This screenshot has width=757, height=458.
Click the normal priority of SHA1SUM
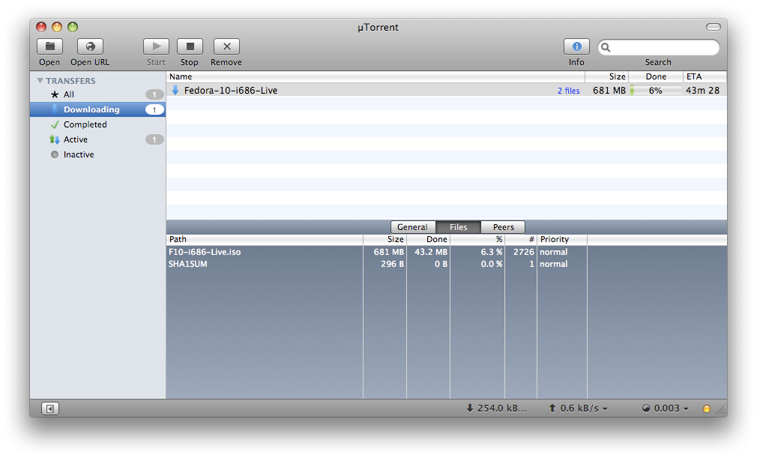pos(554,264)
